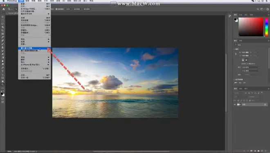Toggle the width-height link icon in Properties
Viewport: 270px width, 153px height.
[x=236, y=54]
